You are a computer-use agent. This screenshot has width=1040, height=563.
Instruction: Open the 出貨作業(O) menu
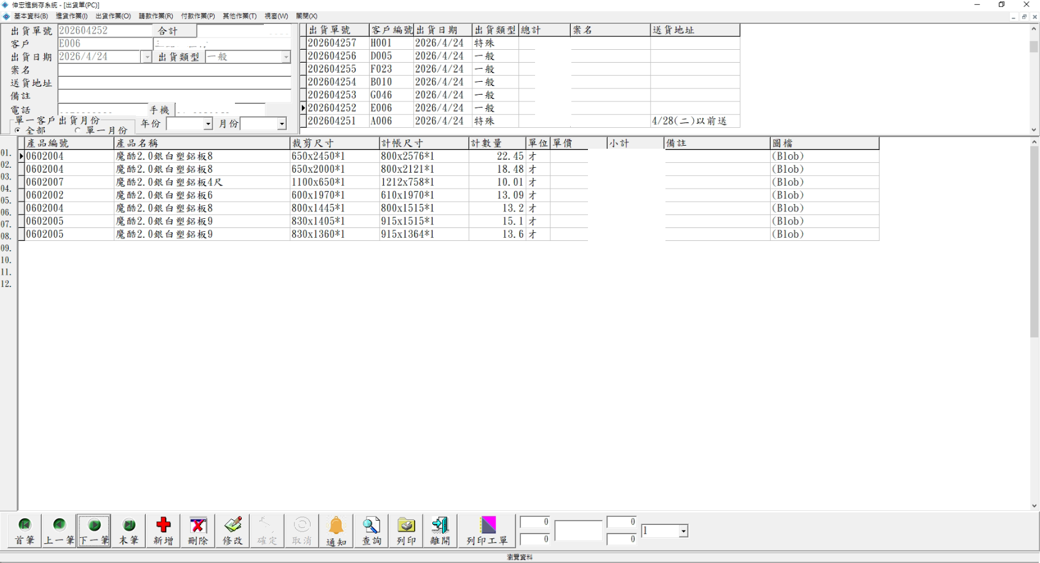click(113, 16)
